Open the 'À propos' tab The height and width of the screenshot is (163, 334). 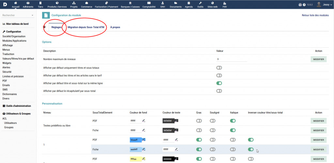115,27
